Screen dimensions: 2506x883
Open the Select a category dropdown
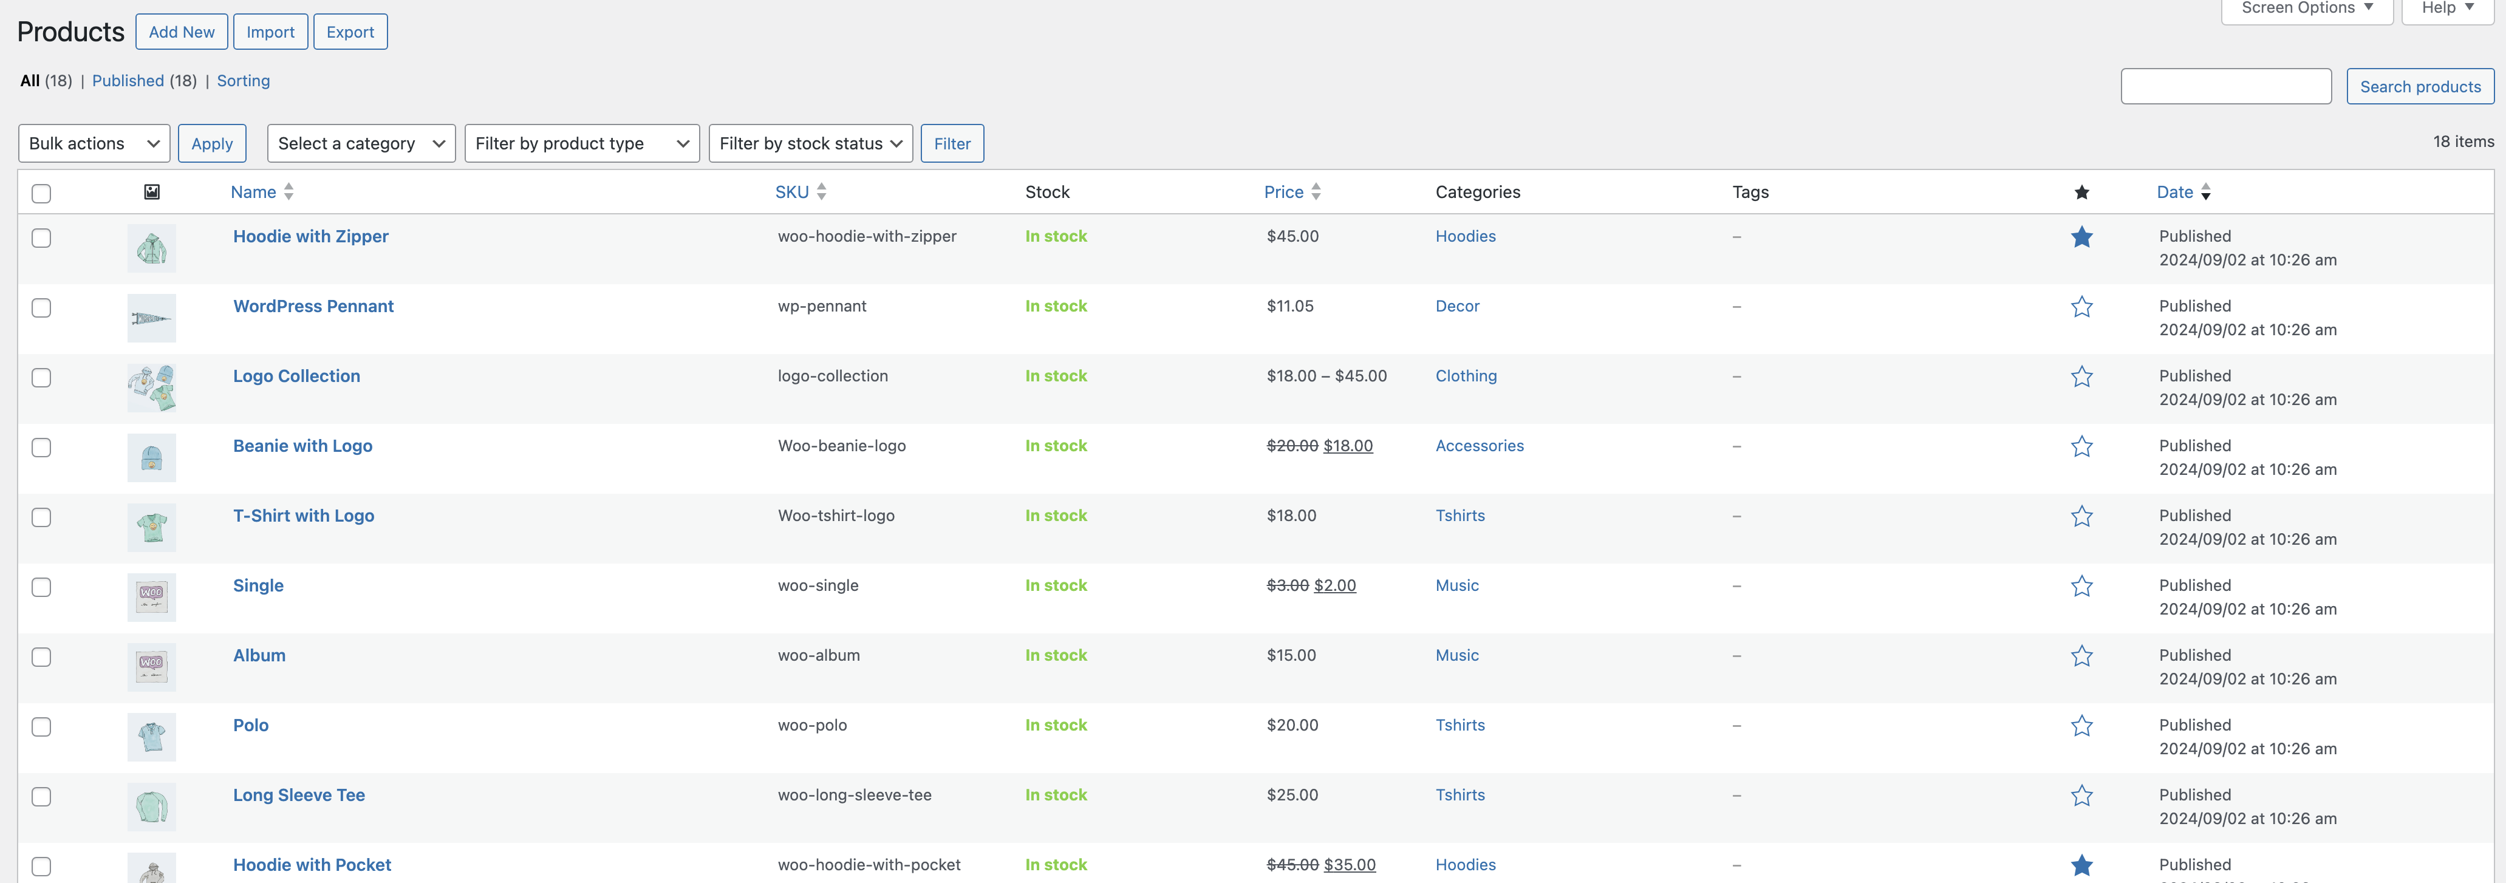point(361,144)
